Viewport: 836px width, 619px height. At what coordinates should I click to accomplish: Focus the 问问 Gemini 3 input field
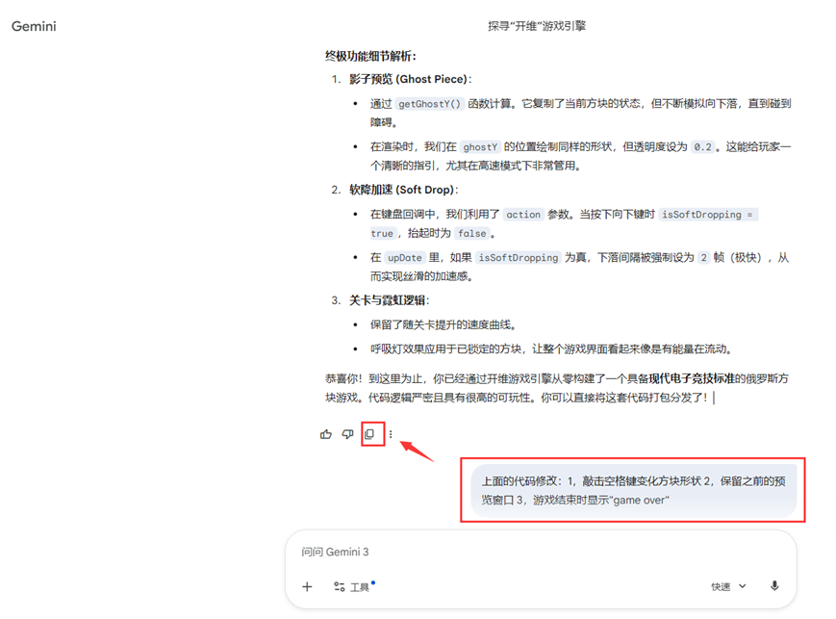pos(541,552)
